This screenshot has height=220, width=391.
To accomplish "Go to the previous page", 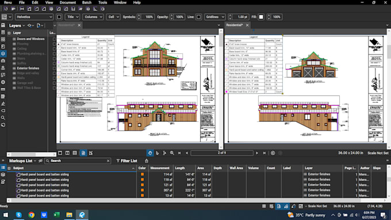I will (187, 153).
